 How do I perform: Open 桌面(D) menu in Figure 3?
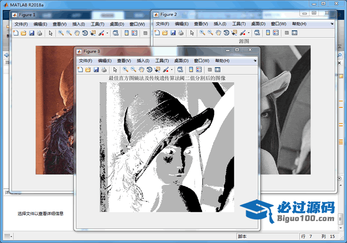point(181,61)
